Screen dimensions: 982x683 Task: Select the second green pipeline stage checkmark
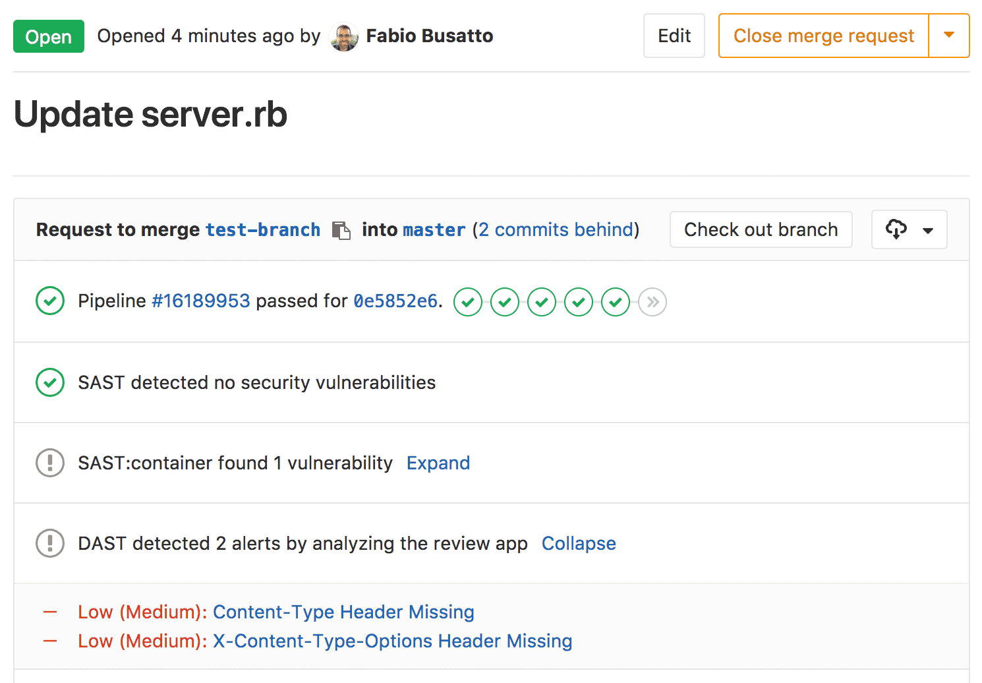pyautogui.click(x=505, y=301)
